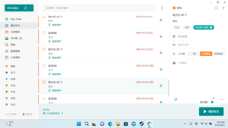Click the subtask icon 添加子任务

[x=174, y=45]
